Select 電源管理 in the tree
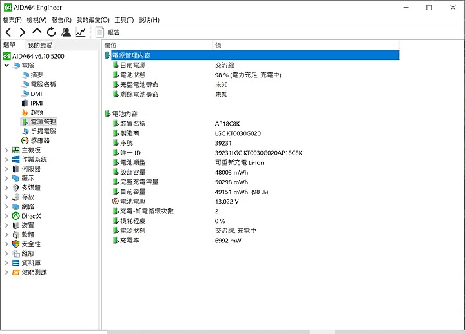Screen dimensions: 465x334 click(43, 122)
